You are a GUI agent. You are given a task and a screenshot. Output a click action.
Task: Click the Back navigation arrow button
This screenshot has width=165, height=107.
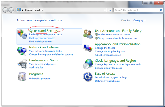[5, 10]
